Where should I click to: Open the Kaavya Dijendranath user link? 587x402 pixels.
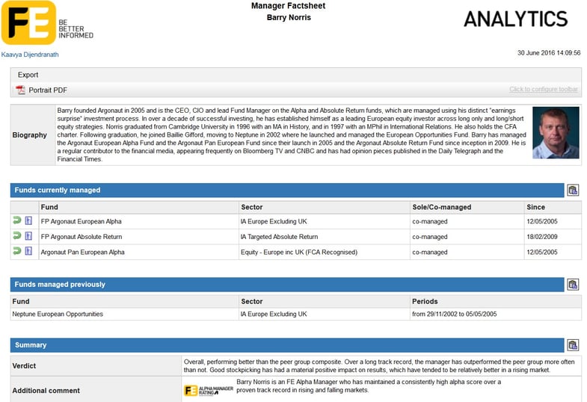click(30, 55)
